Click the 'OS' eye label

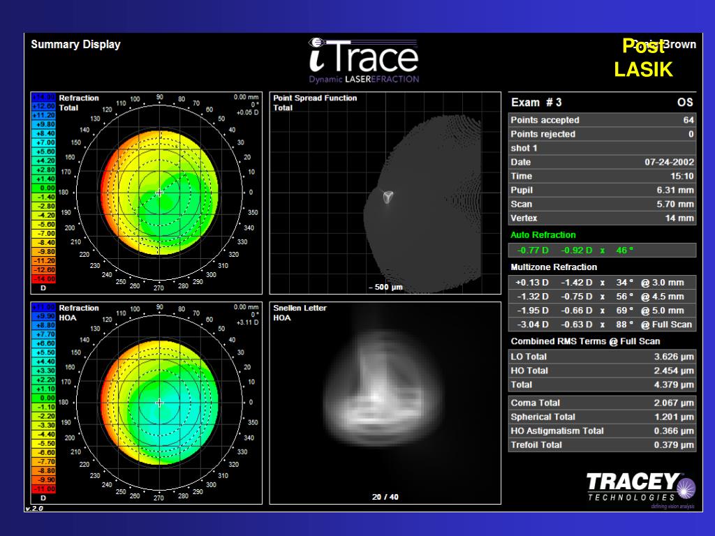click(685, 102)
